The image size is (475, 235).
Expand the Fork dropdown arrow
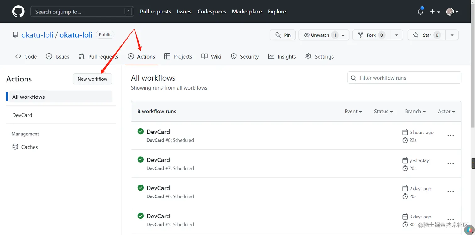tap(396, 35)
